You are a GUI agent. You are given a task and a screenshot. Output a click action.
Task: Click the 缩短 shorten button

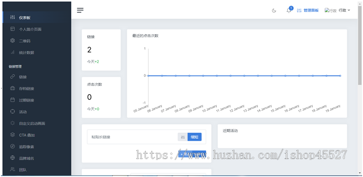(x=194, y=137)
